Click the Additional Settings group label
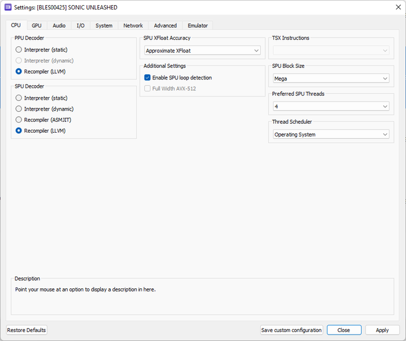Image resolution: width=406 pixels, height=341 pixels. coord(165,66)
